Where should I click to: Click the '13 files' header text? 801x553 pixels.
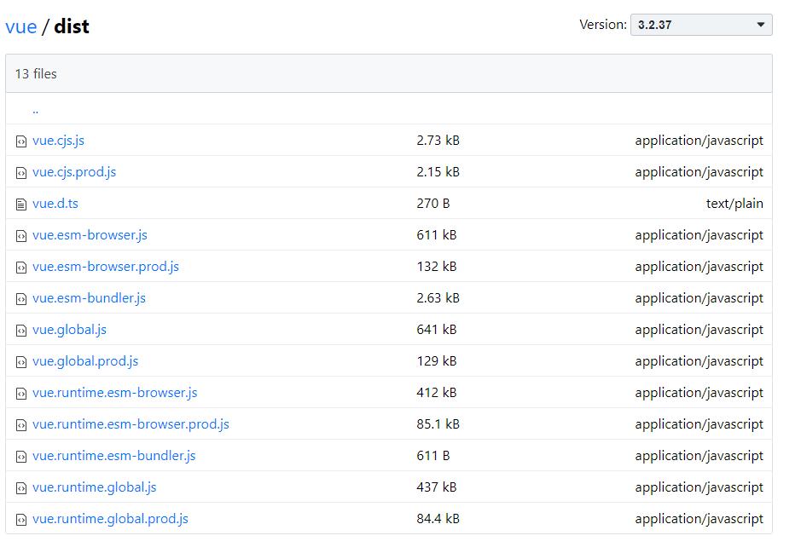pos(36,74)
